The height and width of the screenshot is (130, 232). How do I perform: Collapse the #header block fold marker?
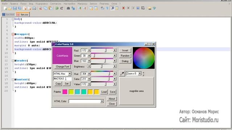[x=13, y=61]
